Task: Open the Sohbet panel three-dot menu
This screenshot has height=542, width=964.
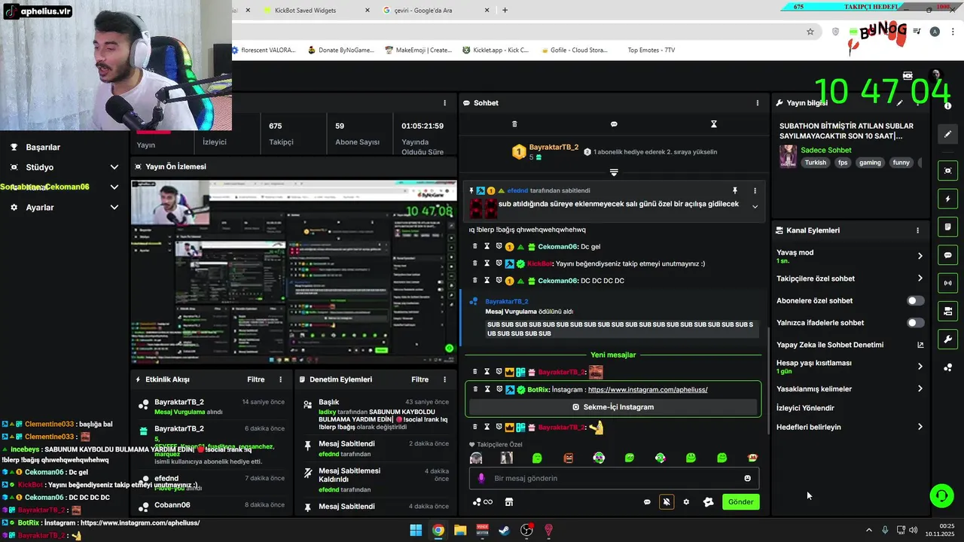Action: point(758,103)
